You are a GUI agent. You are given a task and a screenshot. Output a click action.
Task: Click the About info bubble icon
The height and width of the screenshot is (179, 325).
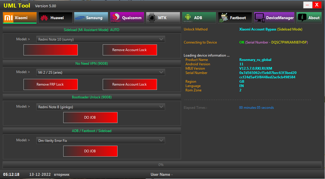302,18
